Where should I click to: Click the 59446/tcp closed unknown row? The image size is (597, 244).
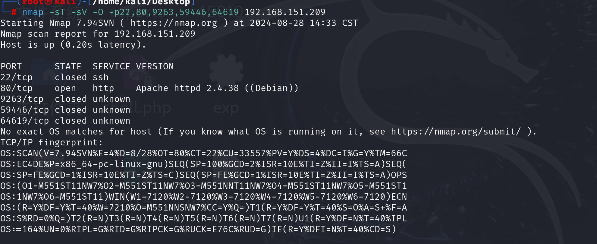pos(65,110)
